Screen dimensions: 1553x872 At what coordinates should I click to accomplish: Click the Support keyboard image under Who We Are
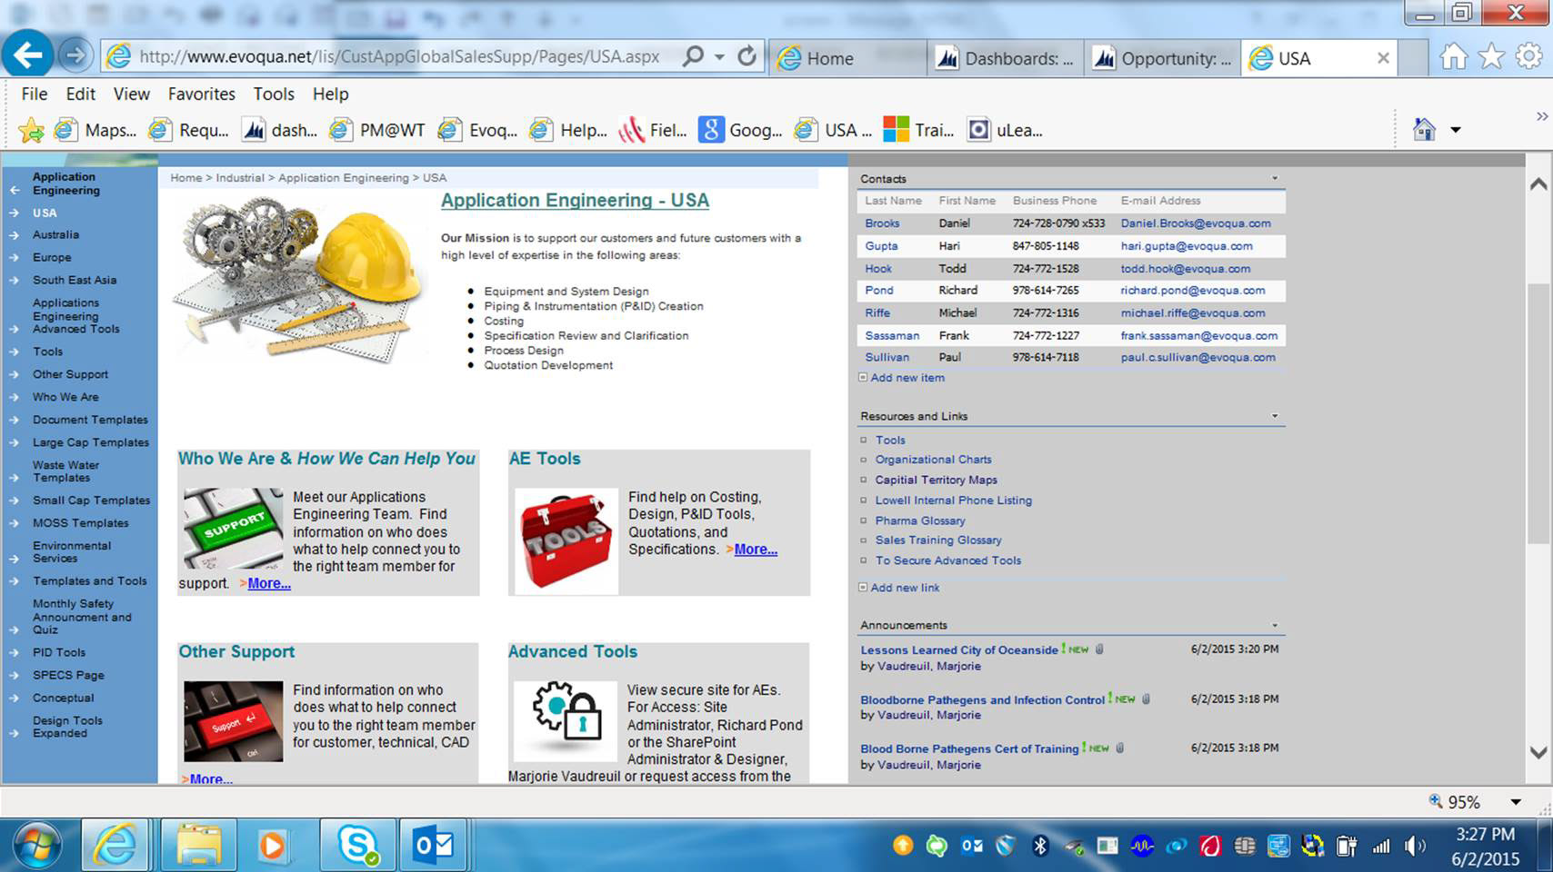tap(234, 529)
